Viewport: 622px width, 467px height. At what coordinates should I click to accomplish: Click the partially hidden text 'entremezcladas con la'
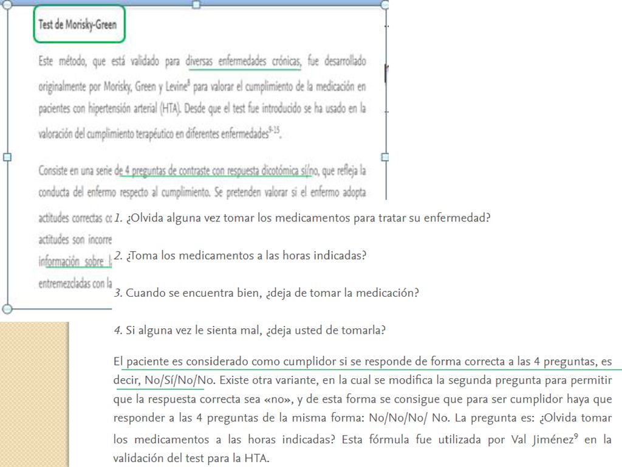[75, 283]
